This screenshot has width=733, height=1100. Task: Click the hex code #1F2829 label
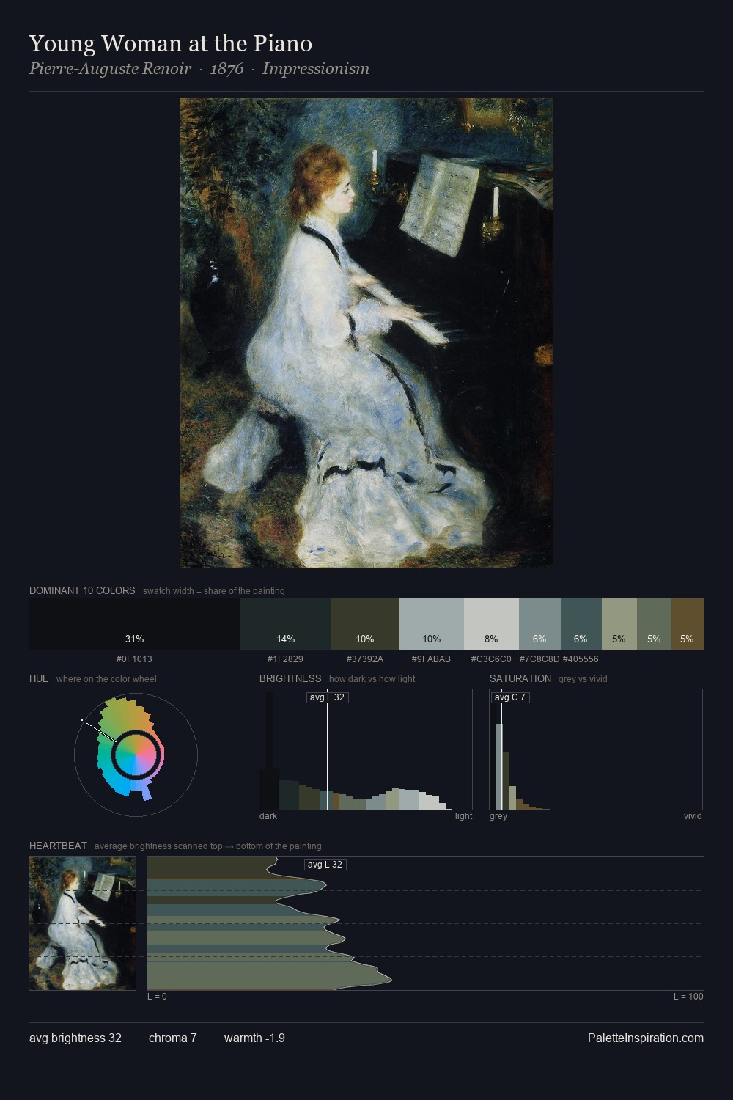(285, 659)
